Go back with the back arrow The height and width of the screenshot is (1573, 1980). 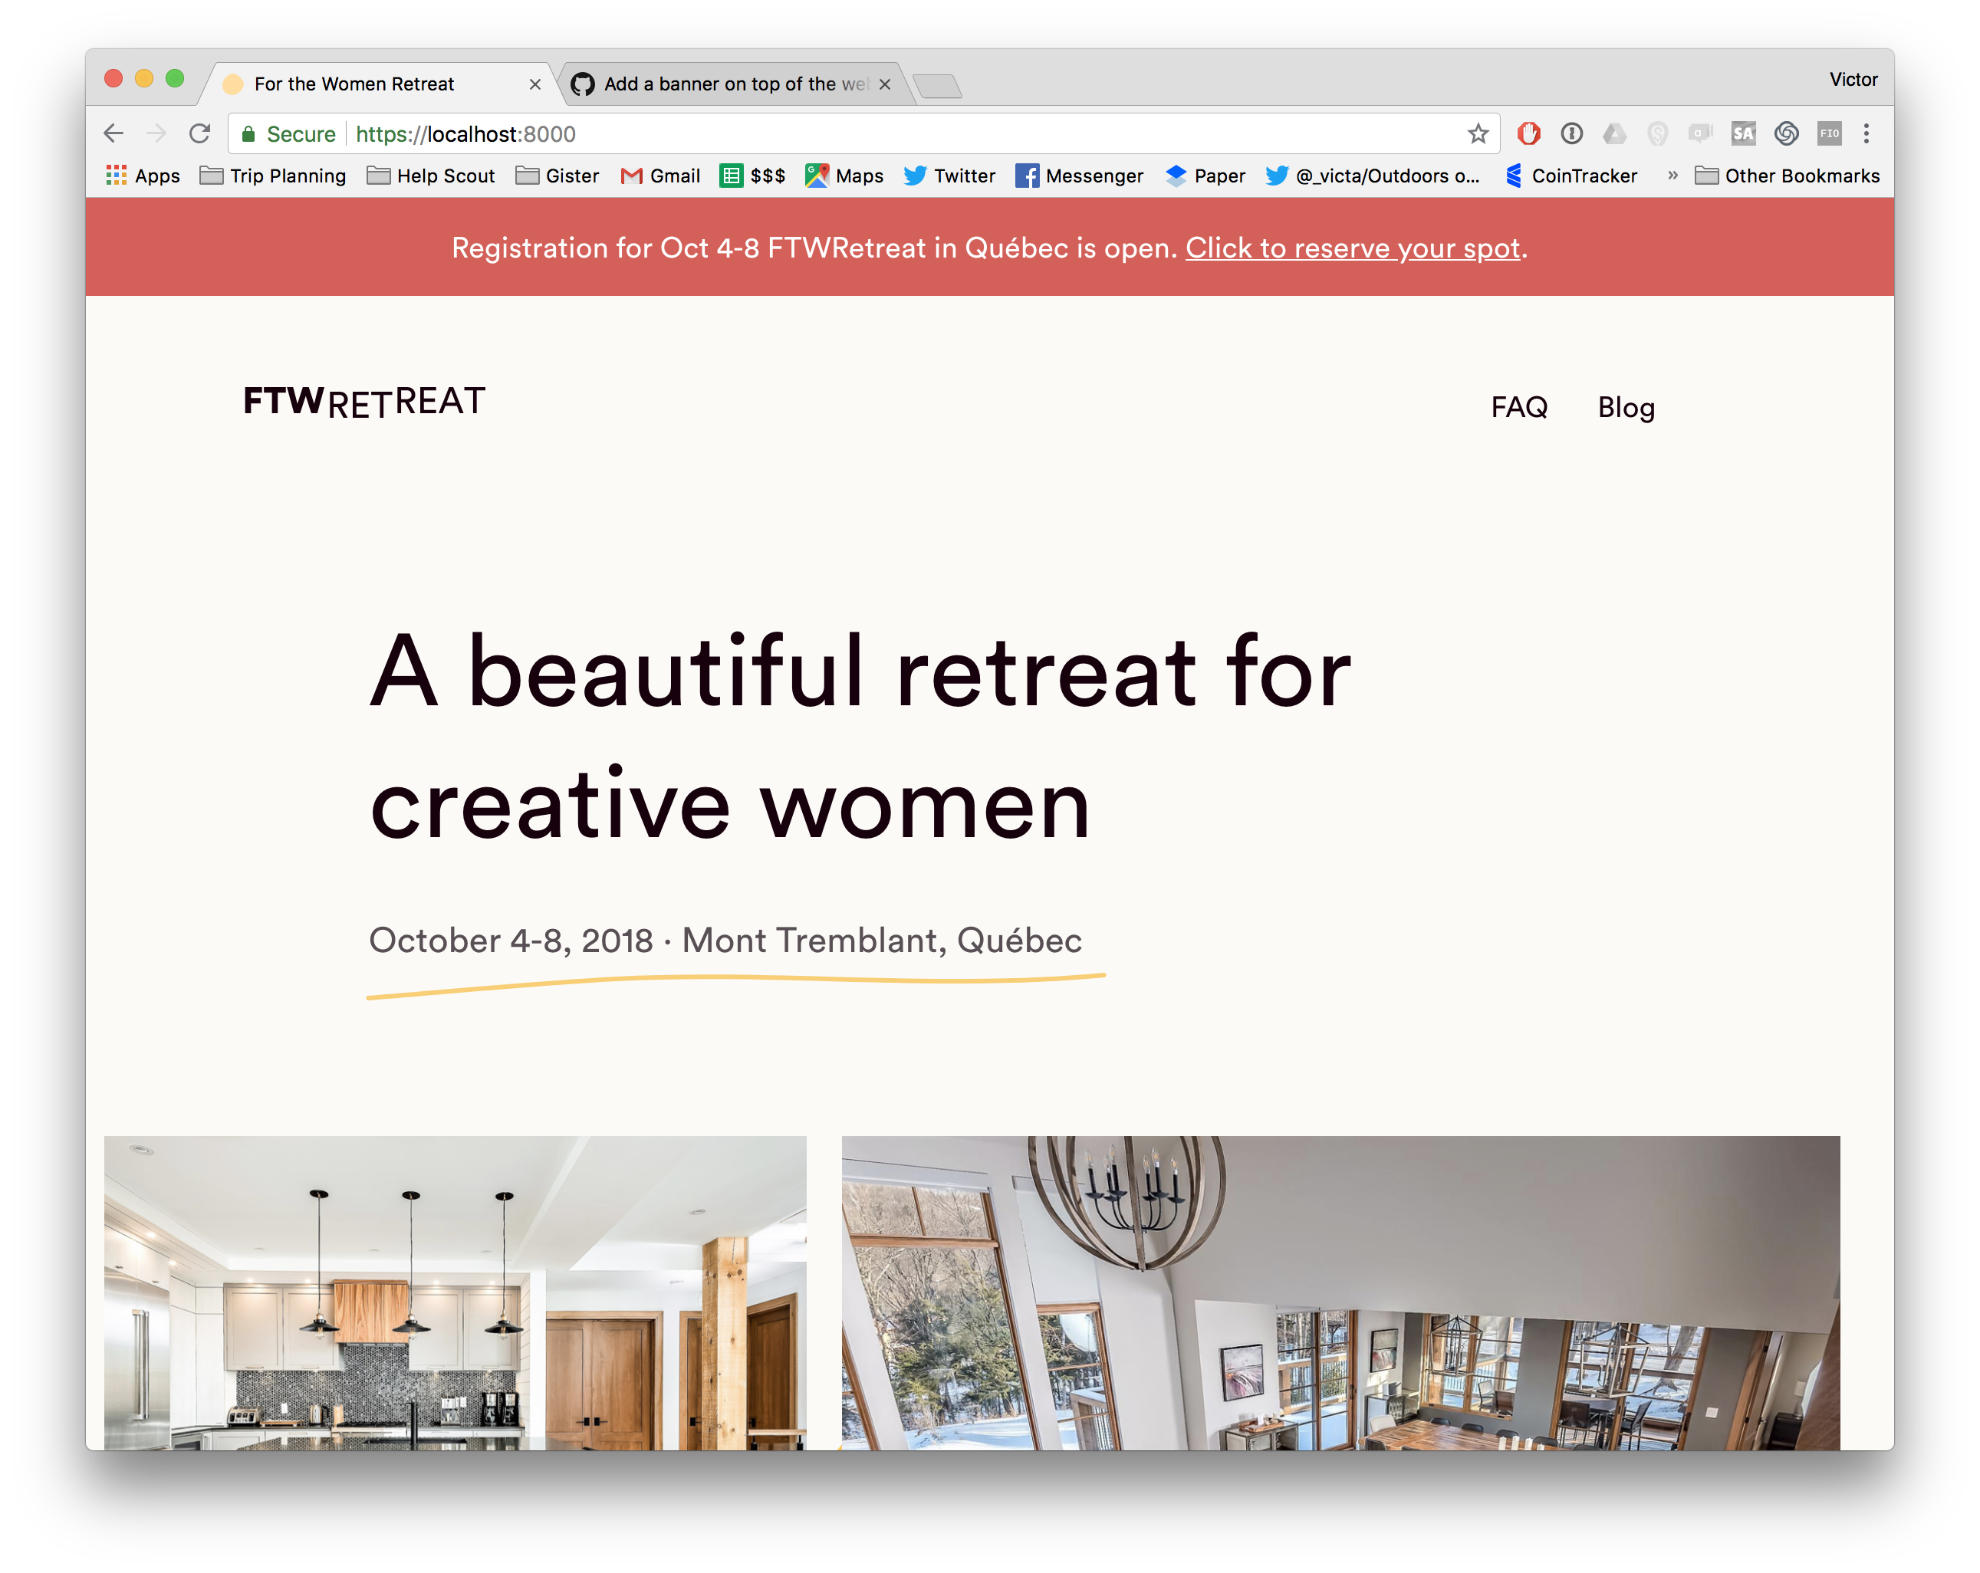point(114,134)
